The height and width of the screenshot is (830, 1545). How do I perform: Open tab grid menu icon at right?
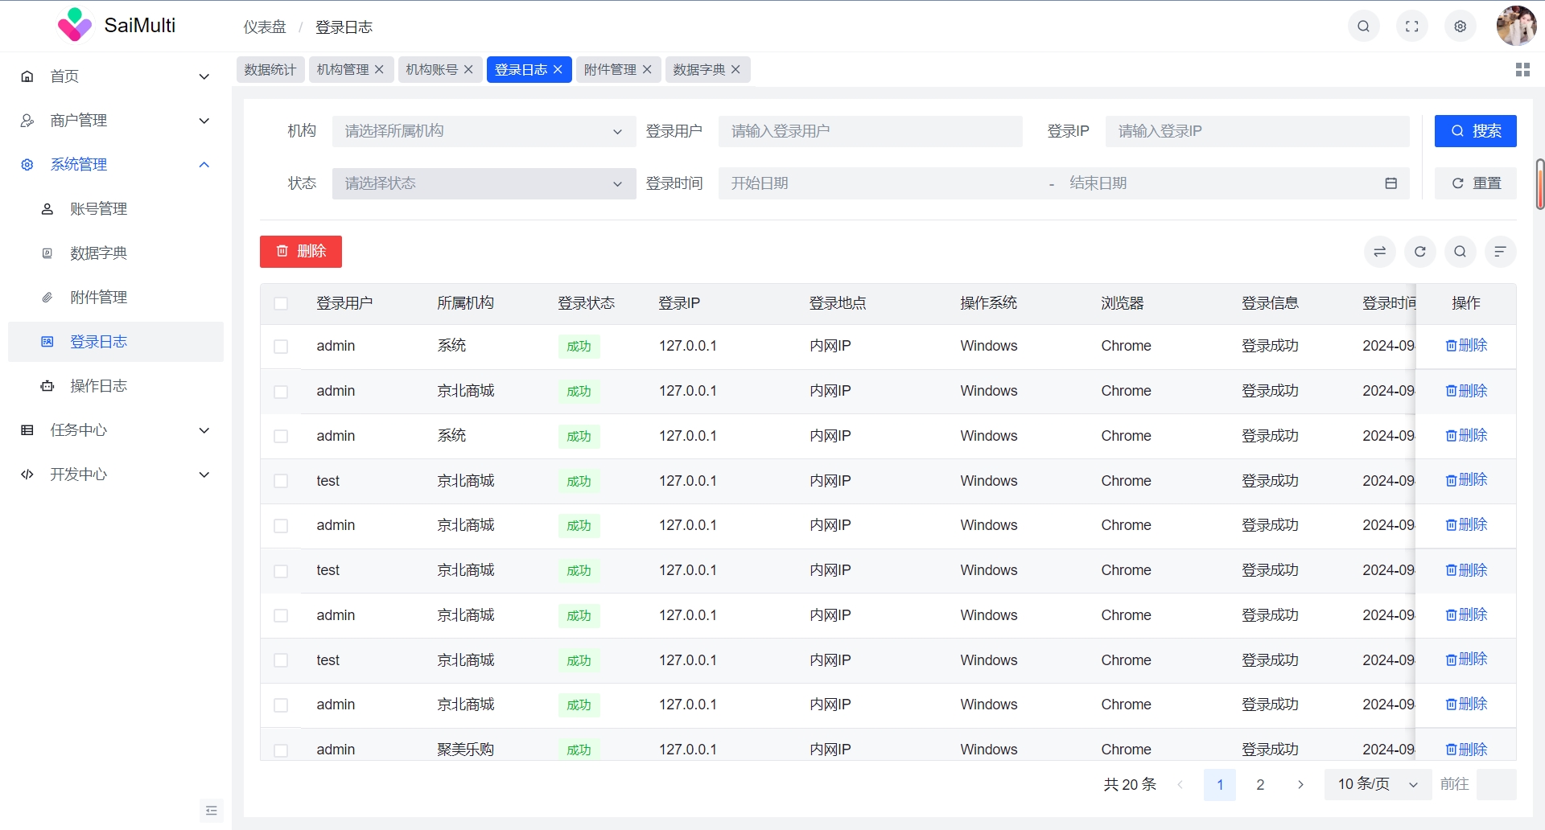click(x=1522, y=70)
